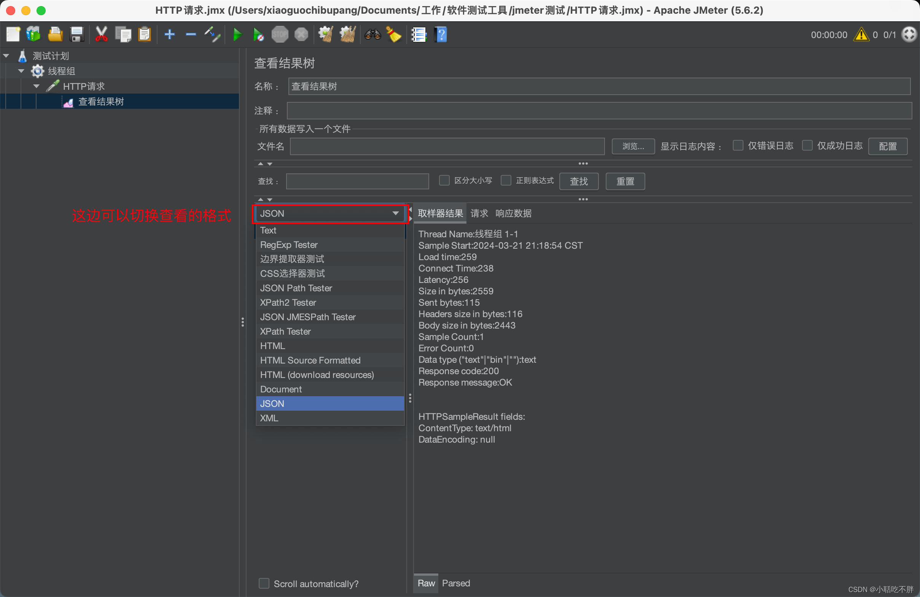Click the Paste clipboard icon
The image size is (920, 597).
(145, 35)
